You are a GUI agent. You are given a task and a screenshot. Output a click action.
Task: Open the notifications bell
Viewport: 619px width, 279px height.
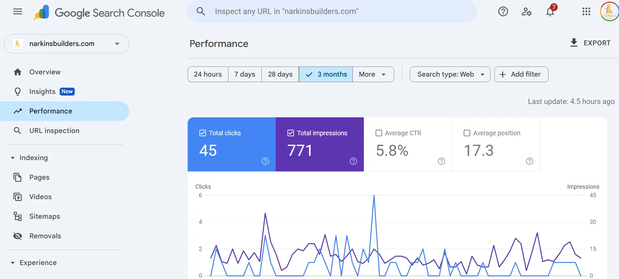click(x=550, y=12)
